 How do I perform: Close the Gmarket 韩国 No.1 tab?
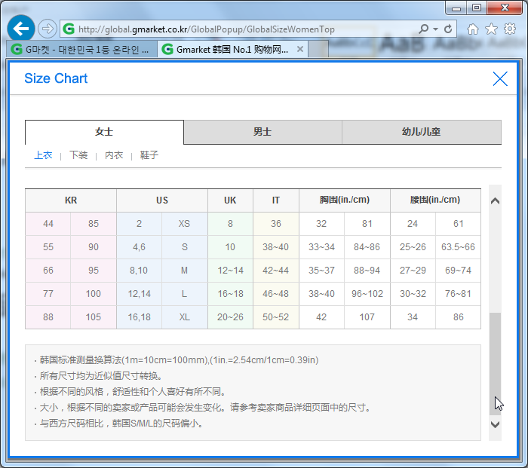(x=300, y=49)
